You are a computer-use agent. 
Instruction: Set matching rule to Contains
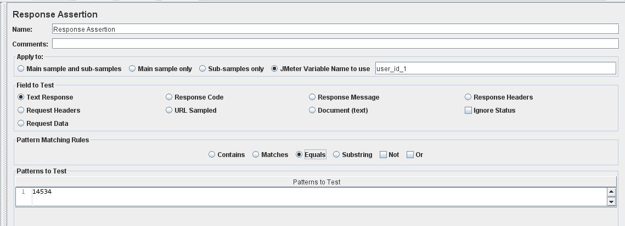(212, 155)
